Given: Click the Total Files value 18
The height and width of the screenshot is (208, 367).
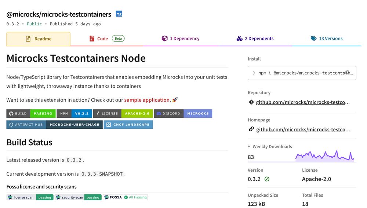Looking at the screenshot, I should point(305,204).
